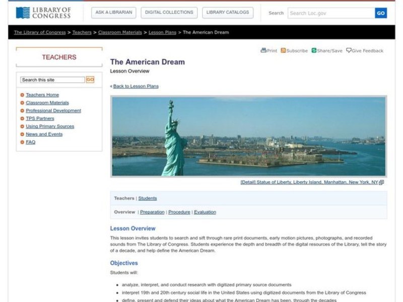Open the Share/Save options
Image resolution: width=403 pixels, height=302 pixels.
point(315,50)
